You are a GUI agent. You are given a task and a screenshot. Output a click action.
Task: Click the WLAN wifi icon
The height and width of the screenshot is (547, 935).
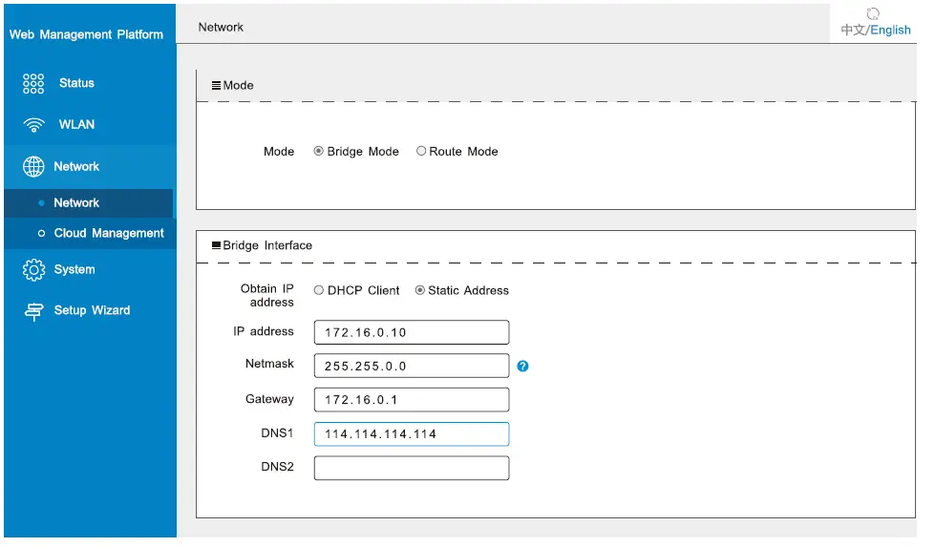[x=33, y=125]
